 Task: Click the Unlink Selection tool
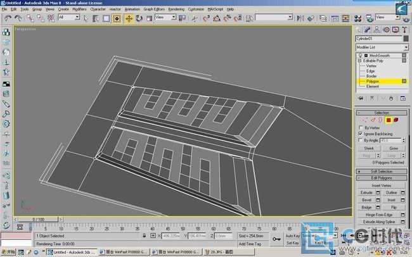click(41, 18)
